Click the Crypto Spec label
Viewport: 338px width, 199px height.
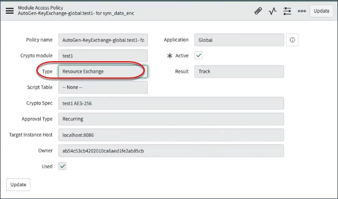40,103
